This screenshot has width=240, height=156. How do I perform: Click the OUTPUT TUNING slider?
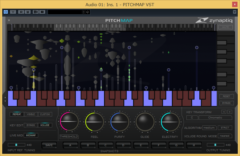216,145
